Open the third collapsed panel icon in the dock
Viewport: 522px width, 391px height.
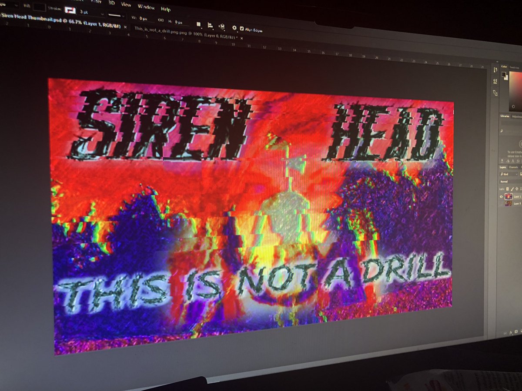[495, 93]
